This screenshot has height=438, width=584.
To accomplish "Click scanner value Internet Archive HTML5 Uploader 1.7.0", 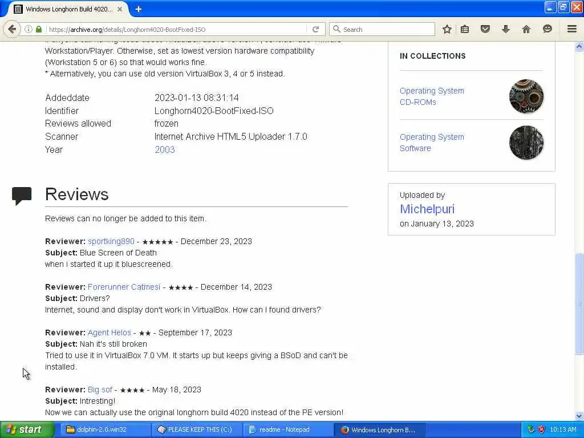I will [230, 136].
